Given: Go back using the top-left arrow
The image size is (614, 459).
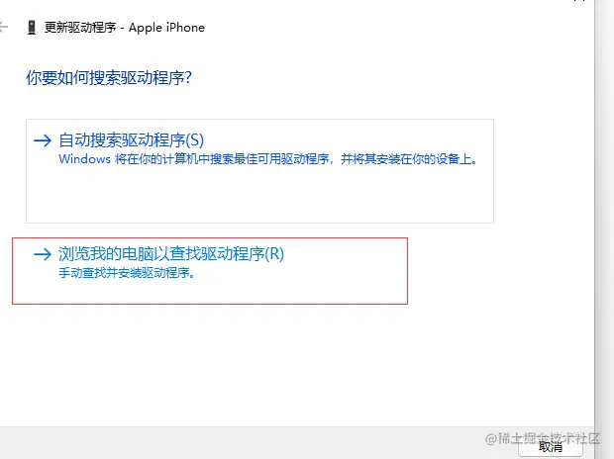Looking at the screenshot, I should tap(3, 27).
